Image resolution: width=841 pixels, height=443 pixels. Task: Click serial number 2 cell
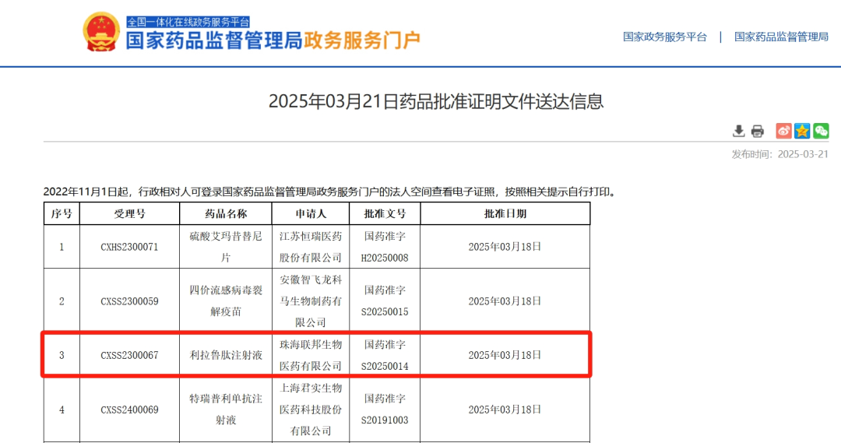tap(62, 301)
